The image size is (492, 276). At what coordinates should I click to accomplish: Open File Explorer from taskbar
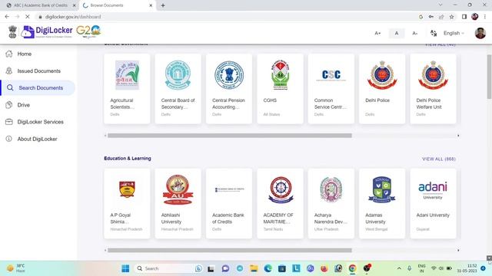coord(254,268)
